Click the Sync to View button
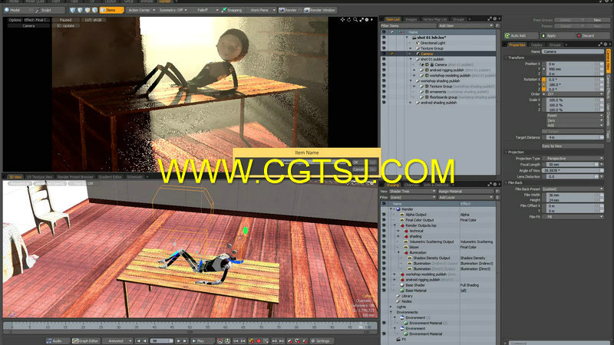614x345 pixels. point(573,146)
